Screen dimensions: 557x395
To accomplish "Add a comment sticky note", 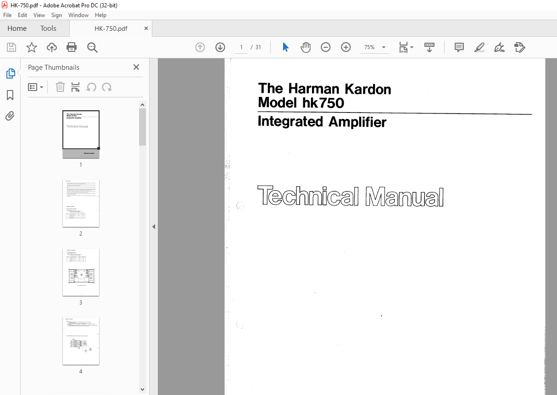I will 459,47.
